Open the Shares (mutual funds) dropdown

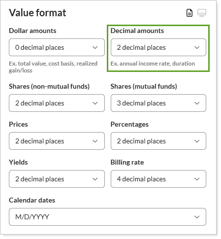click(x=158, y=103)
